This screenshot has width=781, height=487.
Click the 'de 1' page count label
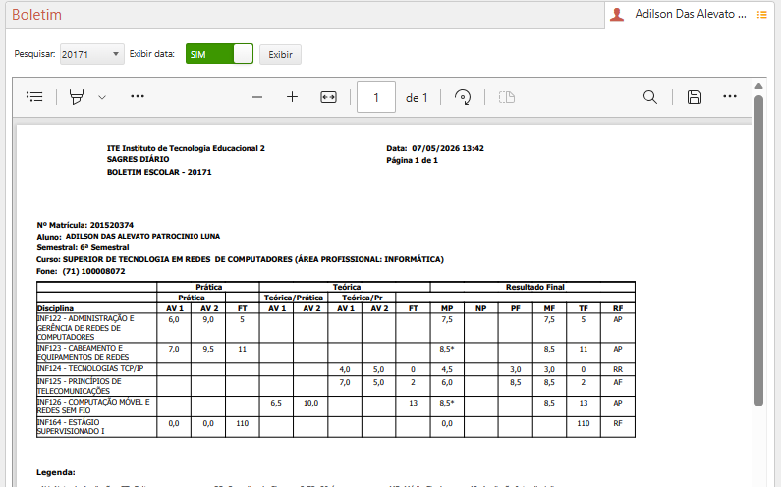[417, 98]
